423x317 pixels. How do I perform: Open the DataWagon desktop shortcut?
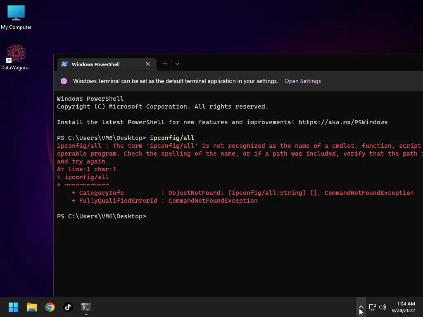click(x=16, y=57)
